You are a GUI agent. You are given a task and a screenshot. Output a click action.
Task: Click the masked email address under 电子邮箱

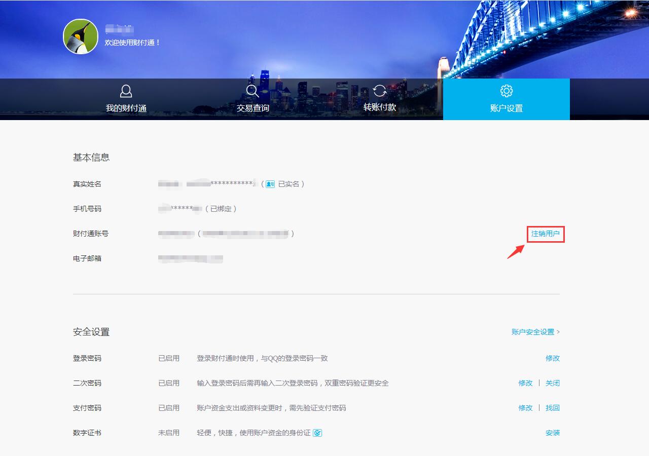point(190,258)
